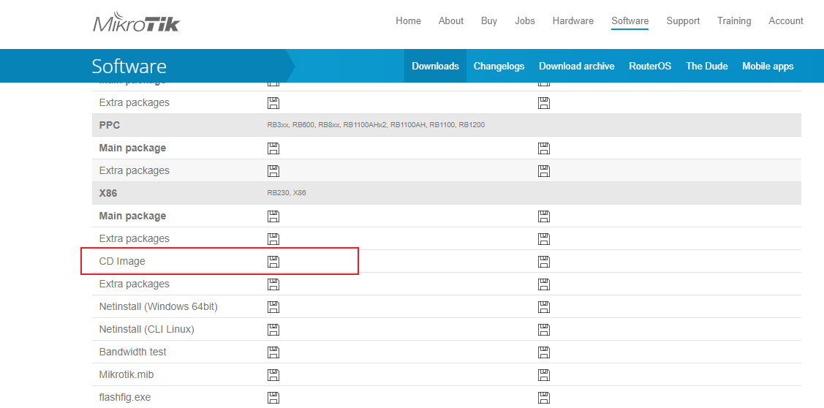Viewport: 824px width, 408px height.
Task: Click left download icon for Bandwidth test
Action: (x=273, y=352)
